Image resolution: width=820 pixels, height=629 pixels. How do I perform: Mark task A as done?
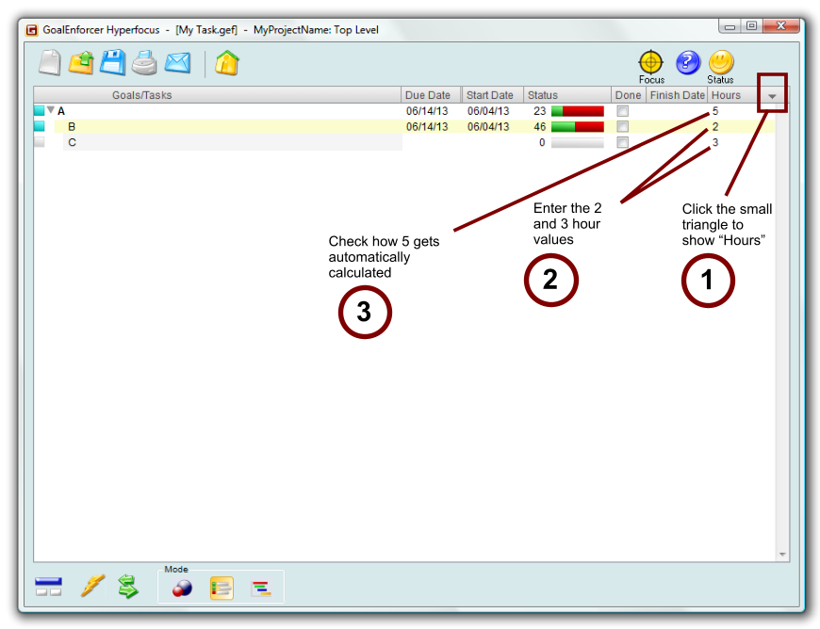pos(622,111)
